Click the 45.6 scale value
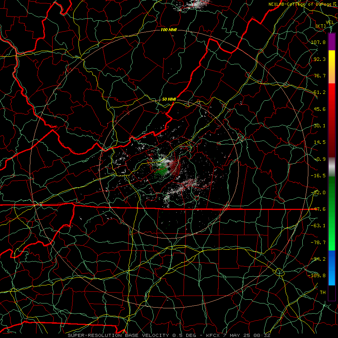The width and height of the screenshot is (338, 338). pyautogui.click(x=320, y=109)
